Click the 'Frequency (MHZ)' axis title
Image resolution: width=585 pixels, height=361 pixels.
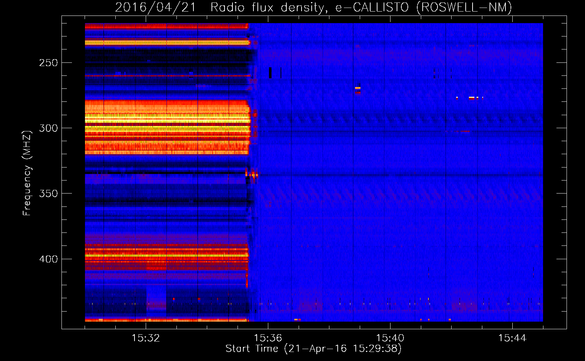click(27, 173)
